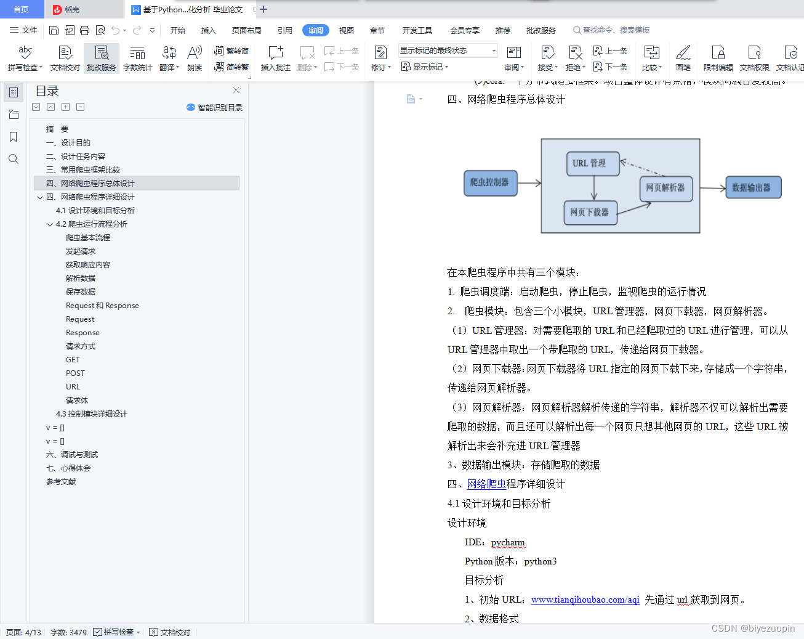Screen dimensions: 804x639
Task: Run 文档校对 document proofreading
Action: point(64,58)
